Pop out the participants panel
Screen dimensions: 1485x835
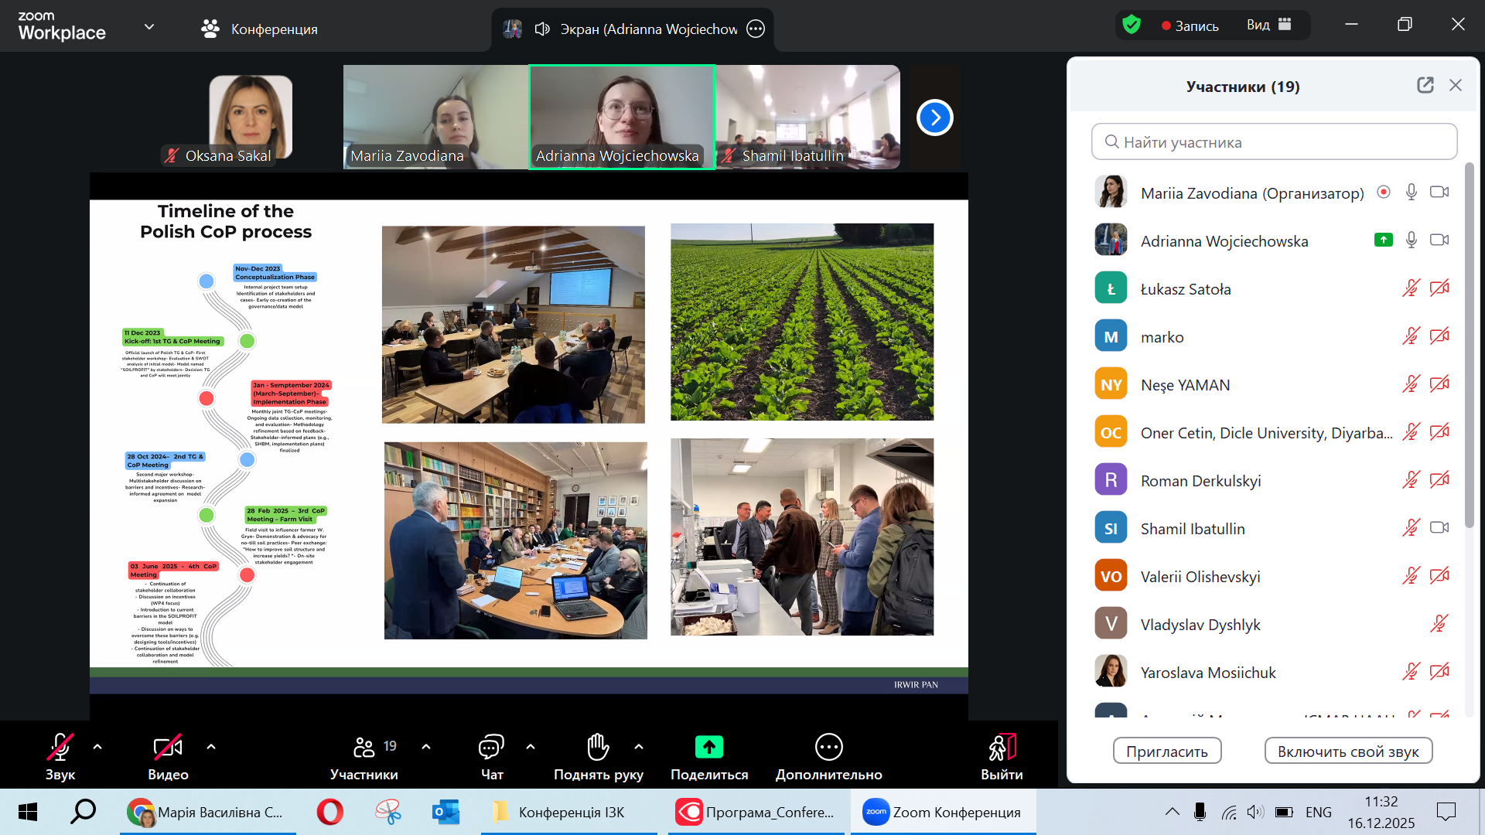[1425, 86]
